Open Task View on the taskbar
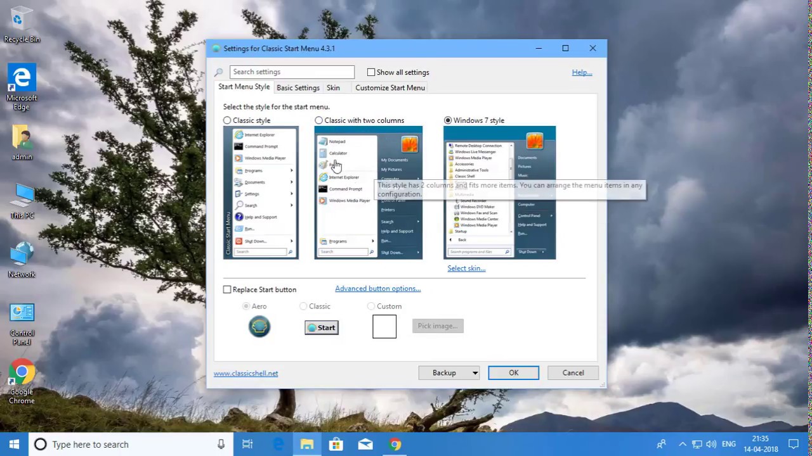This screenshot has width=812, height=456. pos(247,444)
